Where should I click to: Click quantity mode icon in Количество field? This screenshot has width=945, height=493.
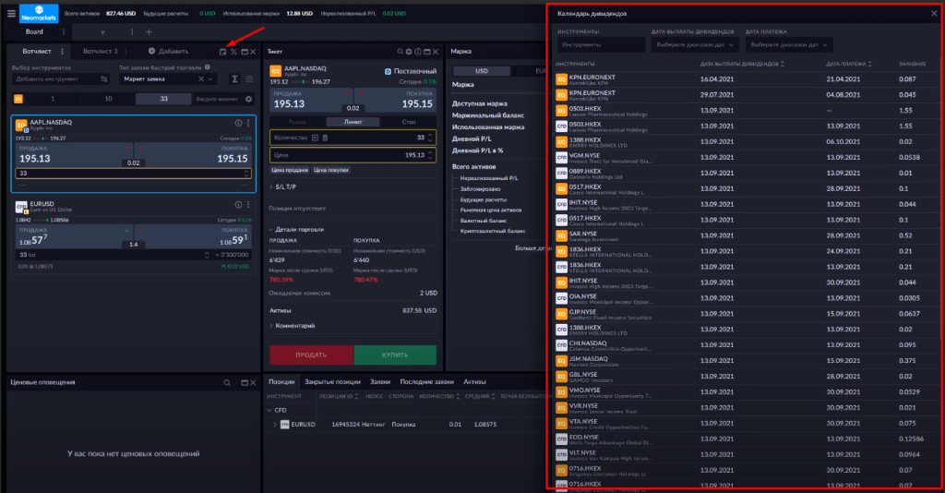click(x=315, y=138)
